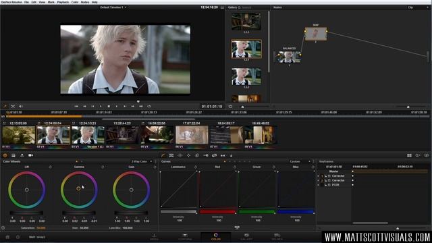Switch to the Deliver page tab

pos(277,237)
